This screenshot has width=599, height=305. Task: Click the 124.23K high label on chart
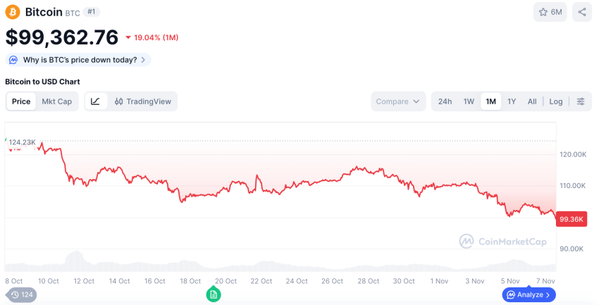coord(22,142)
